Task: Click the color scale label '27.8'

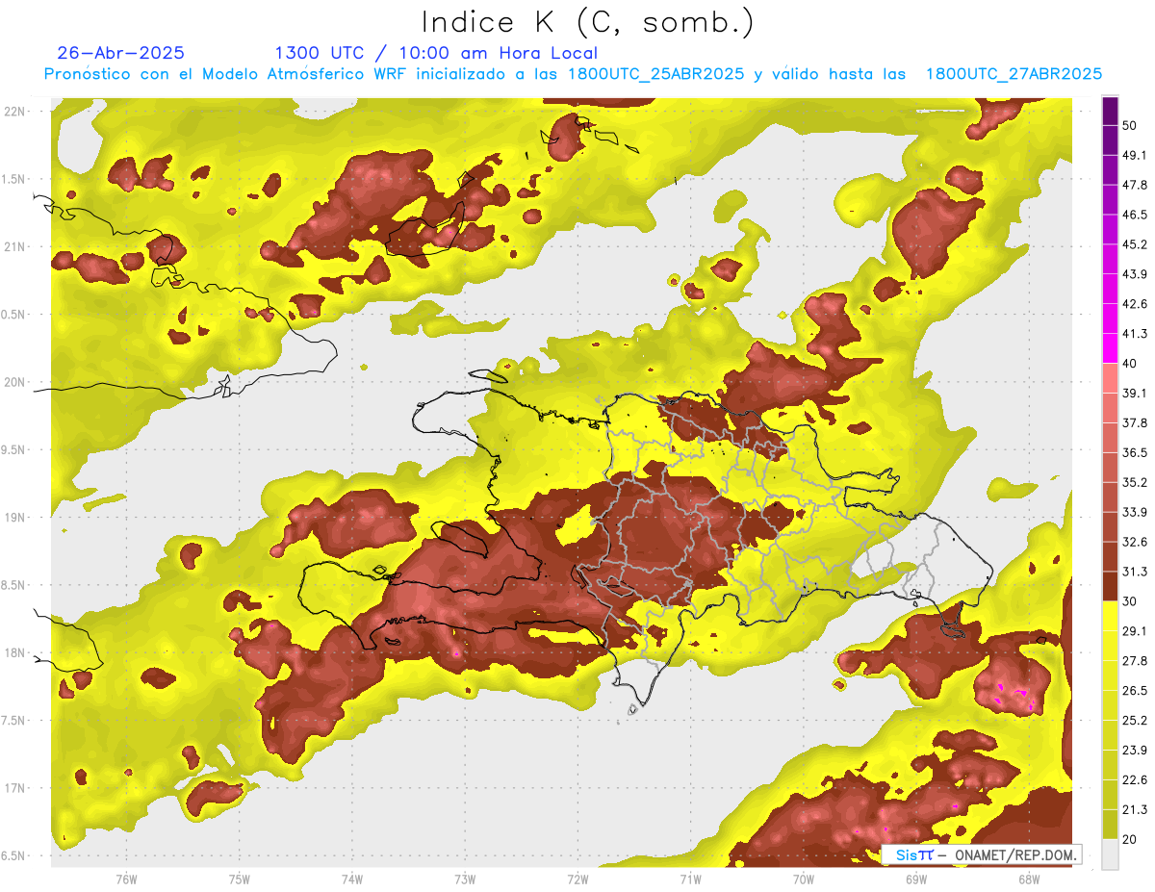Action: point(1134,661)
